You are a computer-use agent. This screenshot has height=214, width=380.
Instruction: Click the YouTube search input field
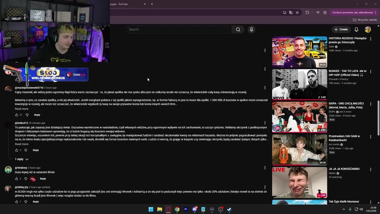pyautogui.click(x=179, y=29)
